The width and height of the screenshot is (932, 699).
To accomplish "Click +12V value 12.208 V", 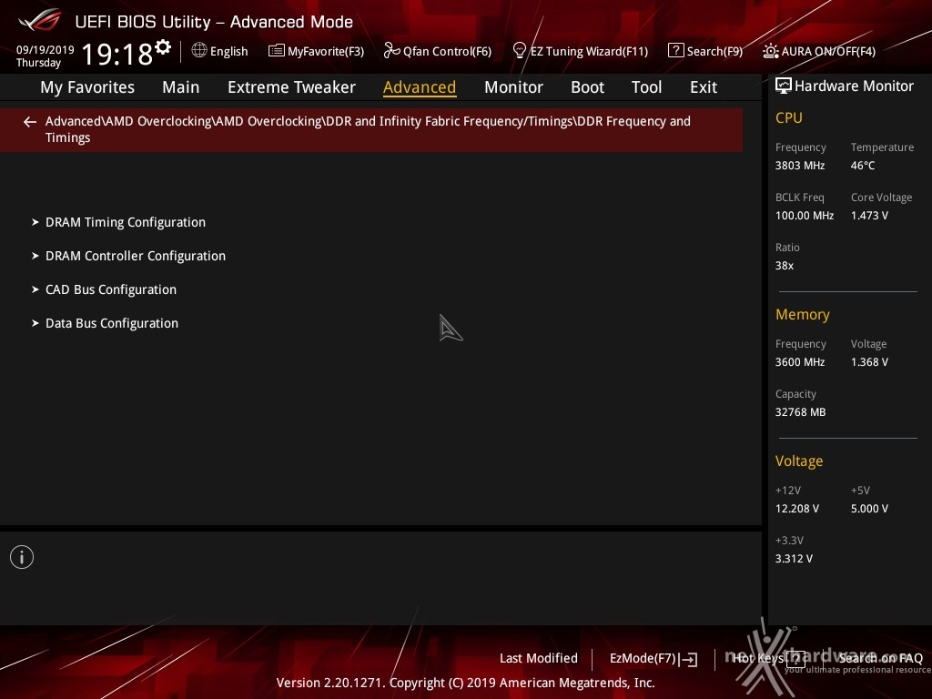I will [x=797, y=509].
